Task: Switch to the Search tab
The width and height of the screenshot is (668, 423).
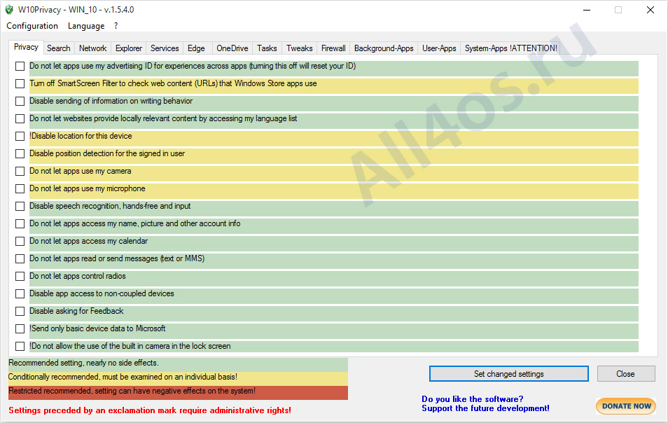Action: (58, 48)
